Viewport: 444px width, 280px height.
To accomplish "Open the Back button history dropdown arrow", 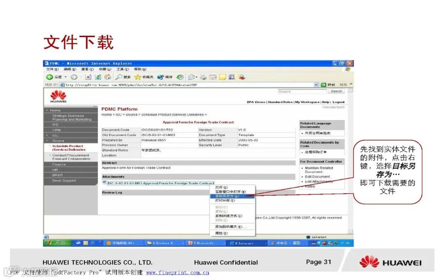I will [66, 77].
